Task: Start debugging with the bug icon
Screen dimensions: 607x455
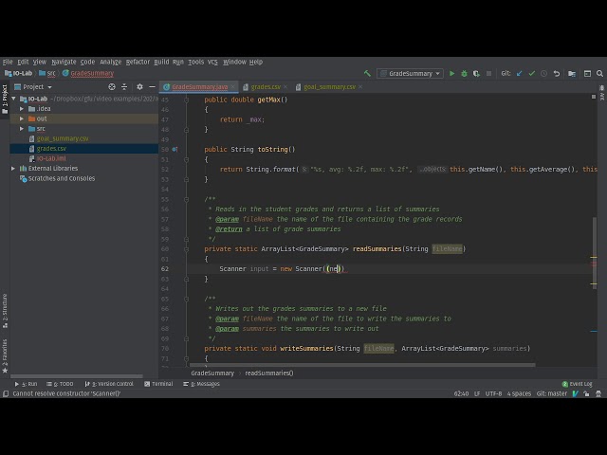Action: (x=464, y=73)
